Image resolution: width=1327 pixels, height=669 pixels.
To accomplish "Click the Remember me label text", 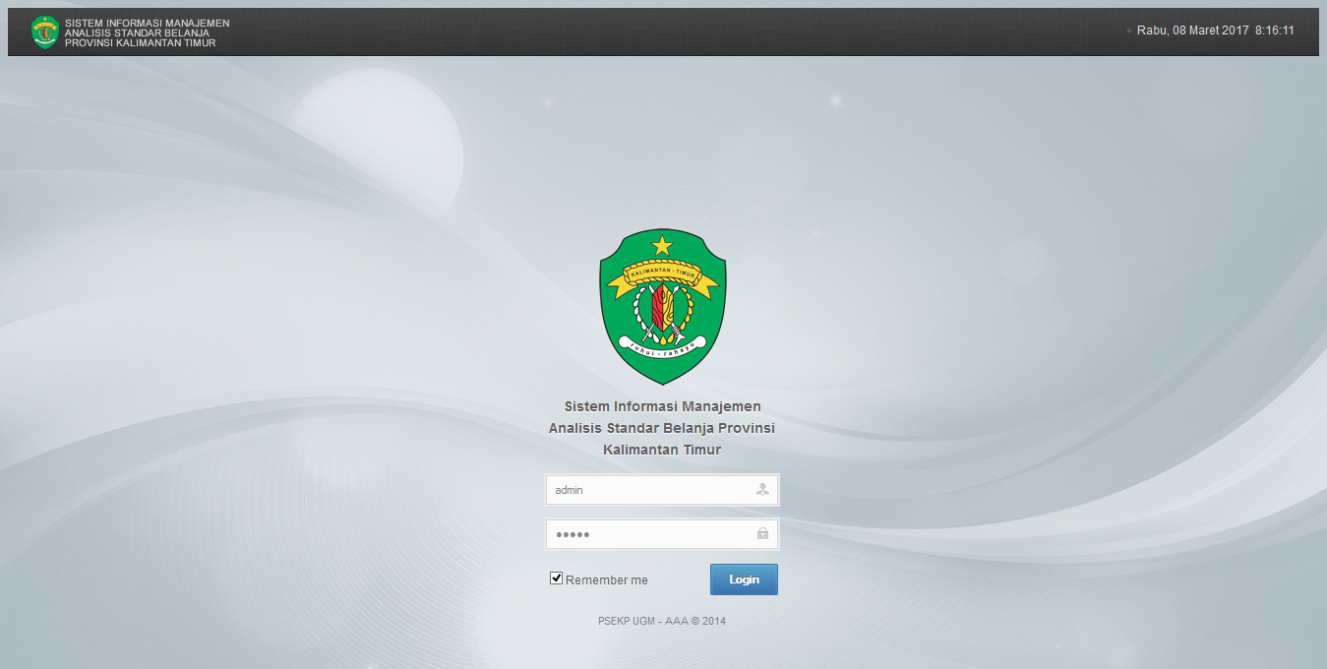I will pyautogui.click(x=606, y=580).
